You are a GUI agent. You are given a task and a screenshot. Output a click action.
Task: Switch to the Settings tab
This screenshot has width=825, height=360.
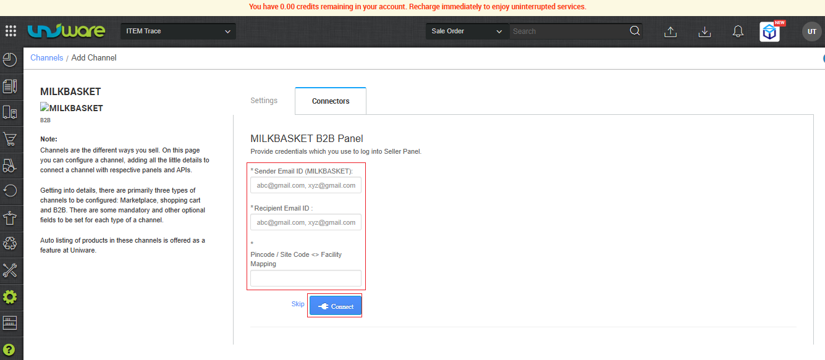[x=264, y=101]
